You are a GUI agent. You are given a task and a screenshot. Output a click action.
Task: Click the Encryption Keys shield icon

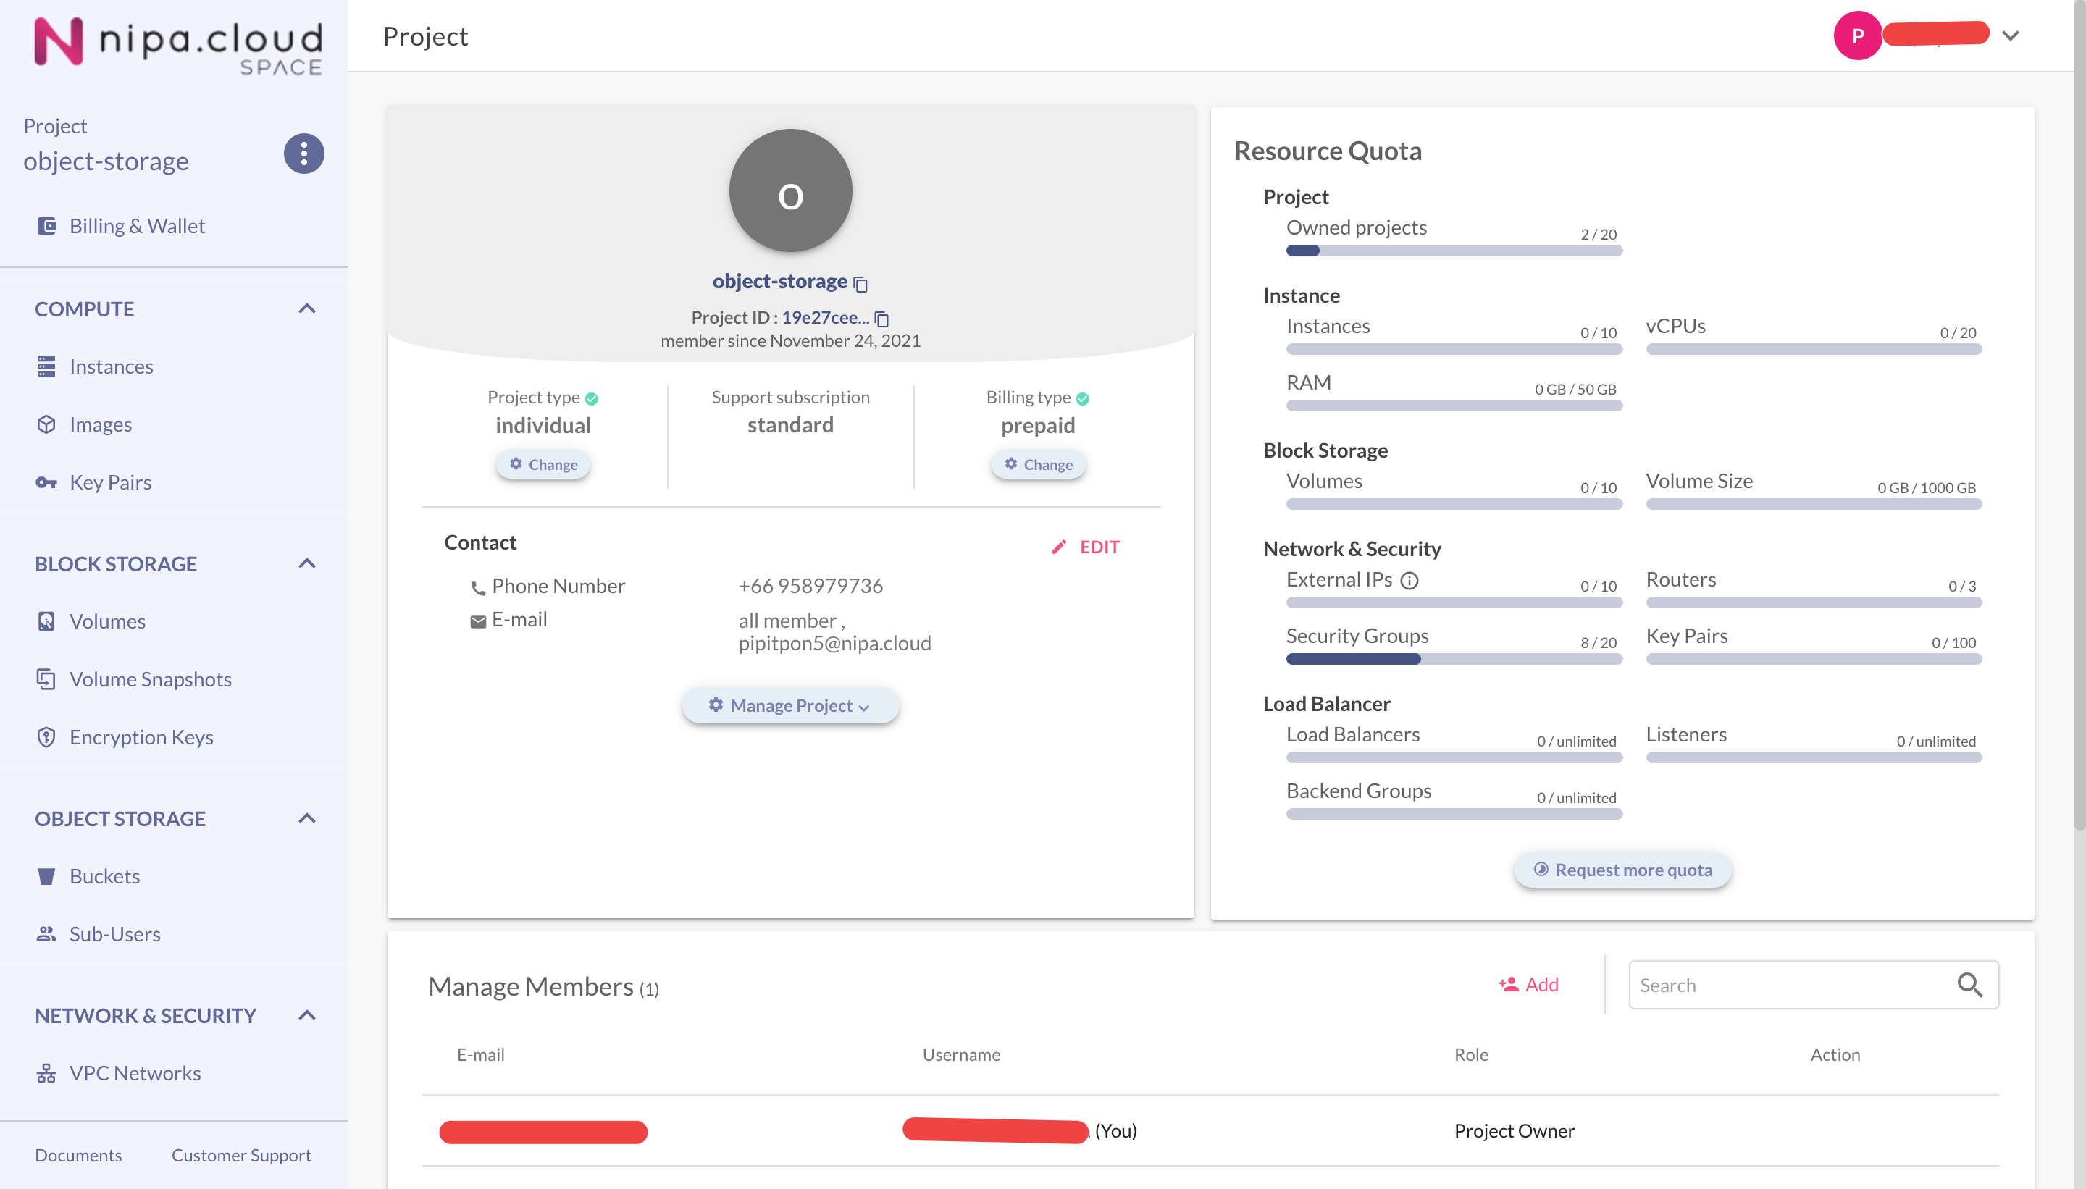(46, 736)
